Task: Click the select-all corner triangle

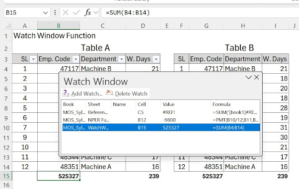Action: pos(8,26)
